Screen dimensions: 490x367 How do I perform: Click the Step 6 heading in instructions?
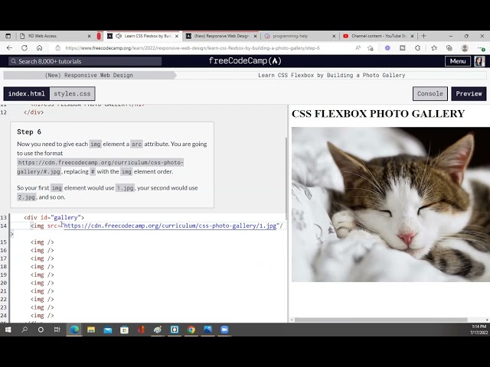click(x=29, y=132)
